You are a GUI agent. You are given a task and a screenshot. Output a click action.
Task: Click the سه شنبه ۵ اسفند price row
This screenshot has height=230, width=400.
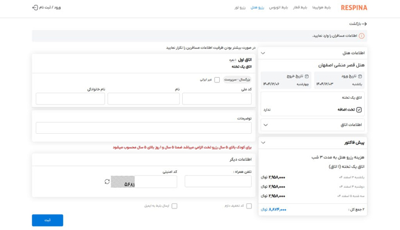point(312,197)
